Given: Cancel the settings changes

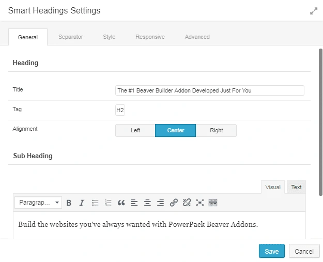Looking at the screenshot, I should 303,252.
